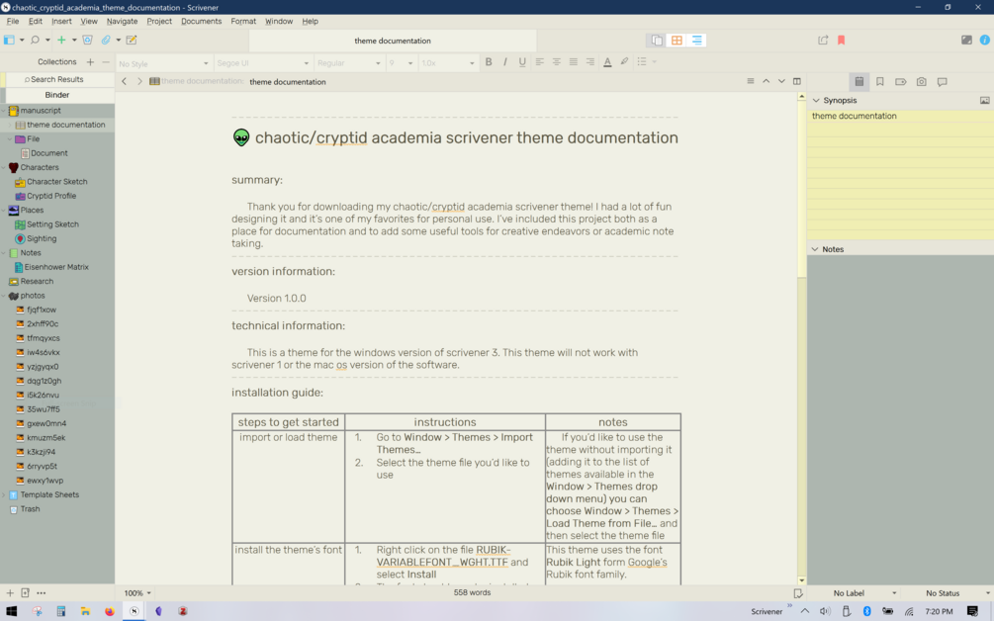
Task: Open Inspector Snapshots camera tab
Action: click(x=921, y=82)
